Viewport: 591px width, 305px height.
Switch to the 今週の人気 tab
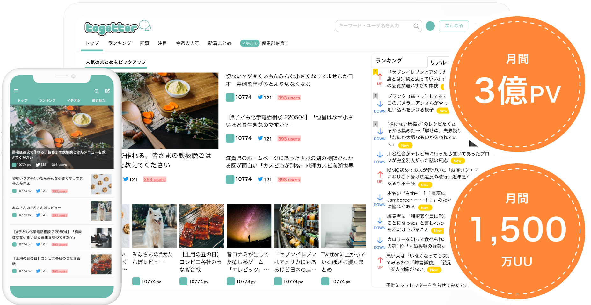(x=187, y=43)
